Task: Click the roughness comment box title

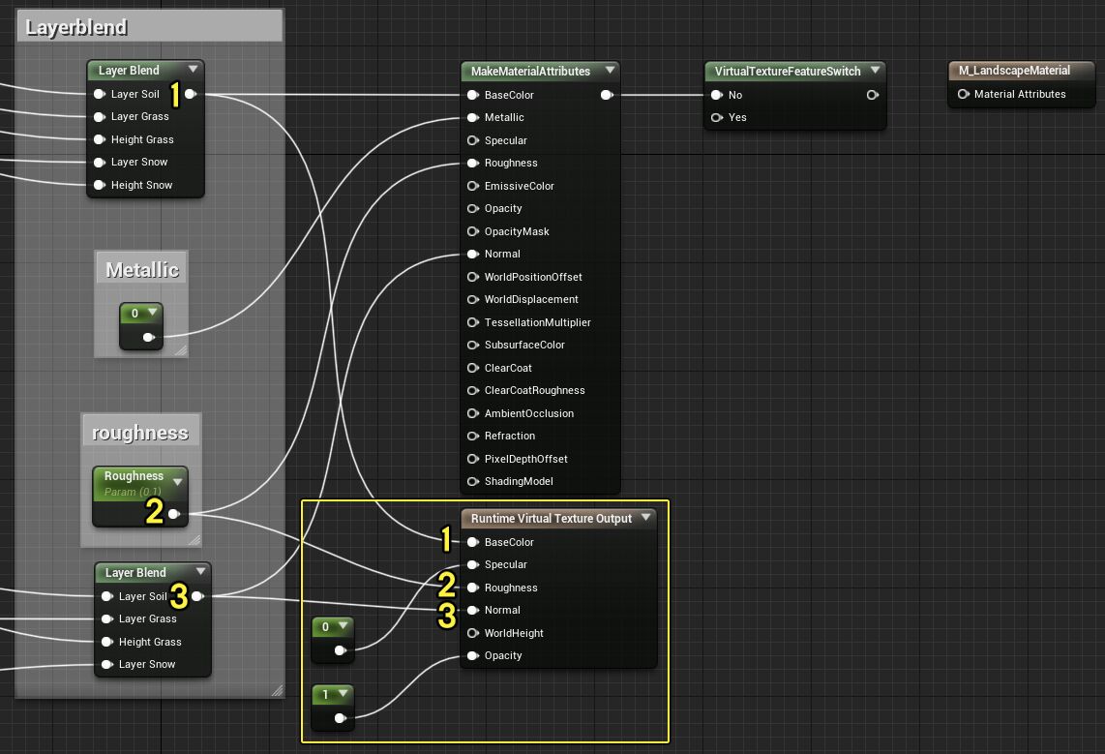Action: tap(140, 433)
